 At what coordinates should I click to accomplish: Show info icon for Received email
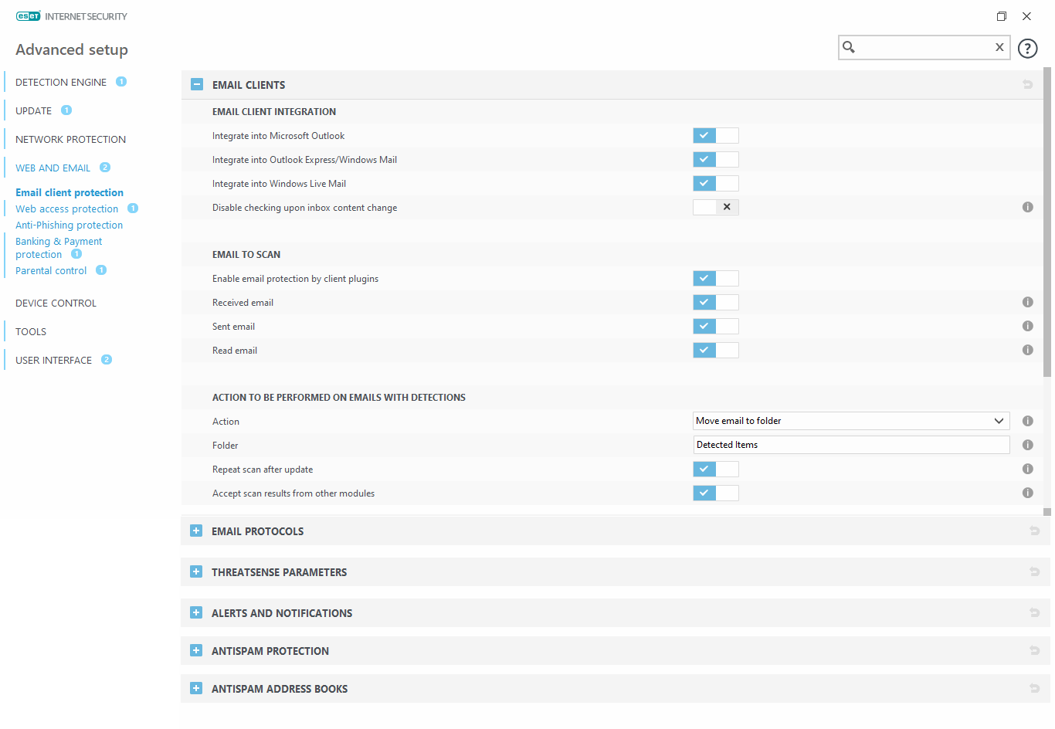pyautogui.click(x=1027, y=302)
